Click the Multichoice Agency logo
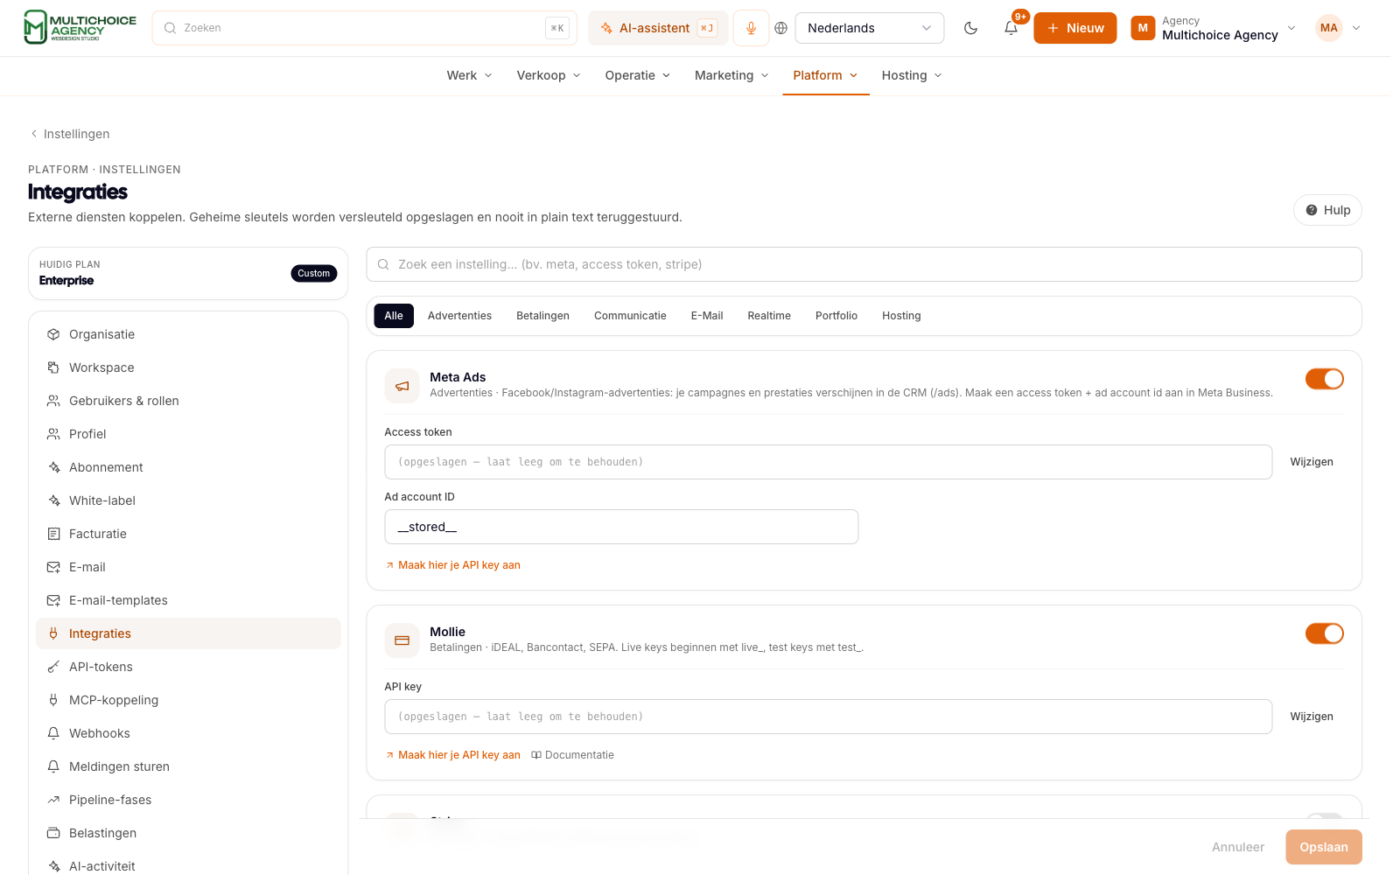 80,27
